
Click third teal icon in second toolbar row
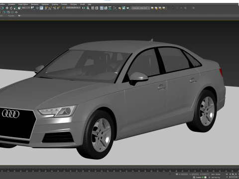coord(12,12)
